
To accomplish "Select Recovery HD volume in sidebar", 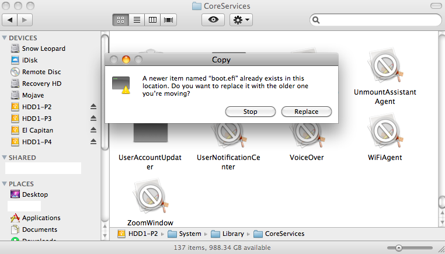I will point(36,83).
